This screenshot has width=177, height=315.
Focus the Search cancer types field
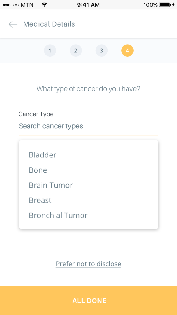coord(88,126)
